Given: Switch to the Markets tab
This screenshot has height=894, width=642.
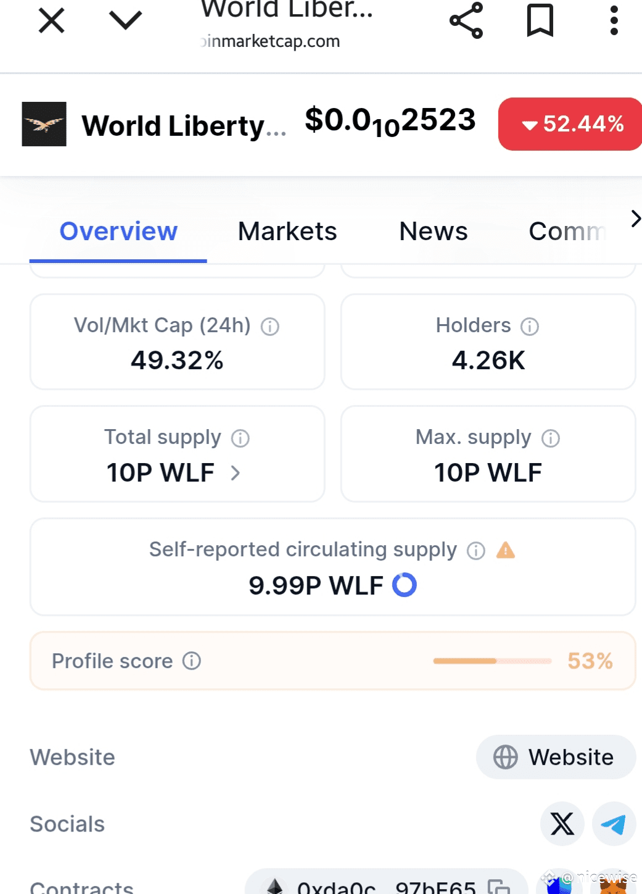Looking at the screenshot, I should point(287,232).
